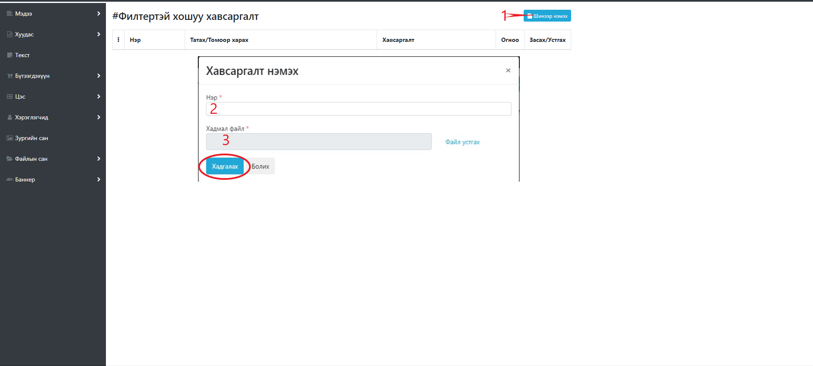The width and height of the screenshot is (813, 366).
Task: Click the Болих cancel button
Action: click(261, 166)
